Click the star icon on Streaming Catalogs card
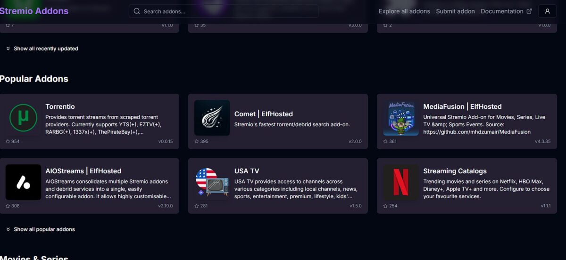The width and height of the screenshot is (566, 260). (385, 206)
